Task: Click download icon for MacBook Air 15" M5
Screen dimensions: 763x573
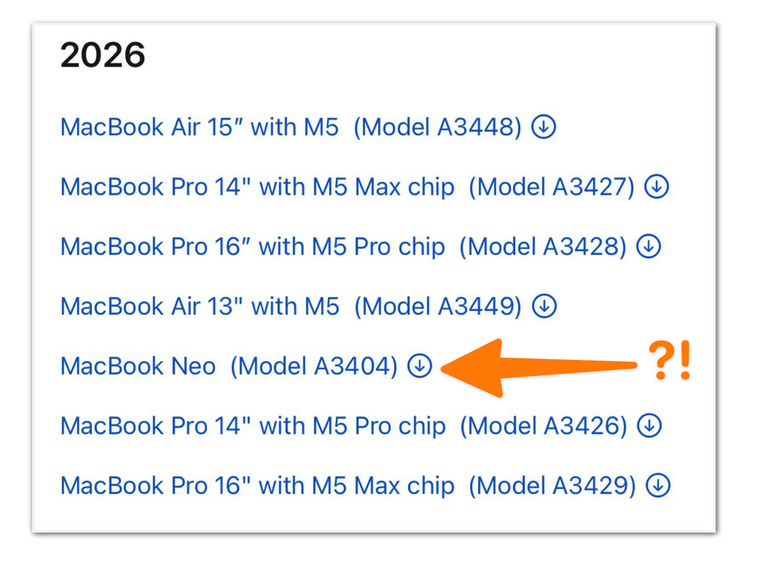Action: click(543, 127)
